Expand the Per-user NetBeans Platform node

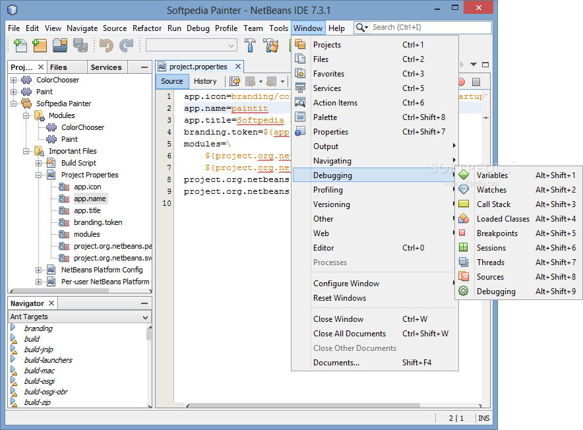39,282
